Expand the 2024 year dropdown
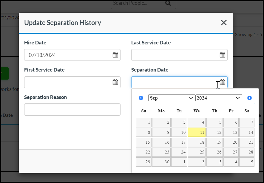Image resolution: width=264 pixels, height=183 pixels. tap(218, 98)
